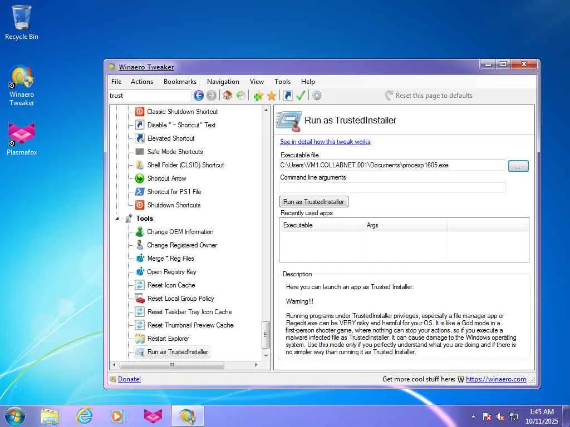This screenshot has width=570, height=427.
Task: Open bookmarks via yellow star icon
Action: pyautogui.click(x=272, y=96)
